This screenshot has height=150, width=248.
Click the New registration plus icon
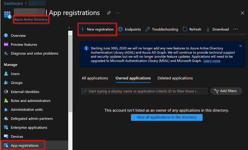[x=82, y=29]
